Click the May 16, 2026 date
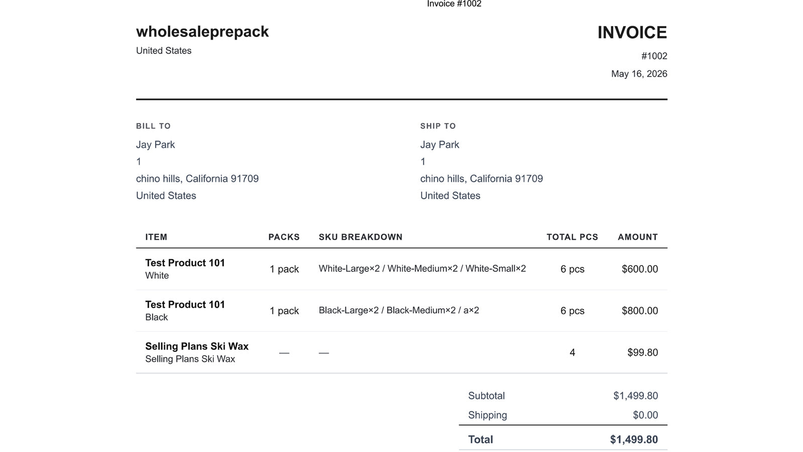803x452 pixels. [x=639, y=74]
